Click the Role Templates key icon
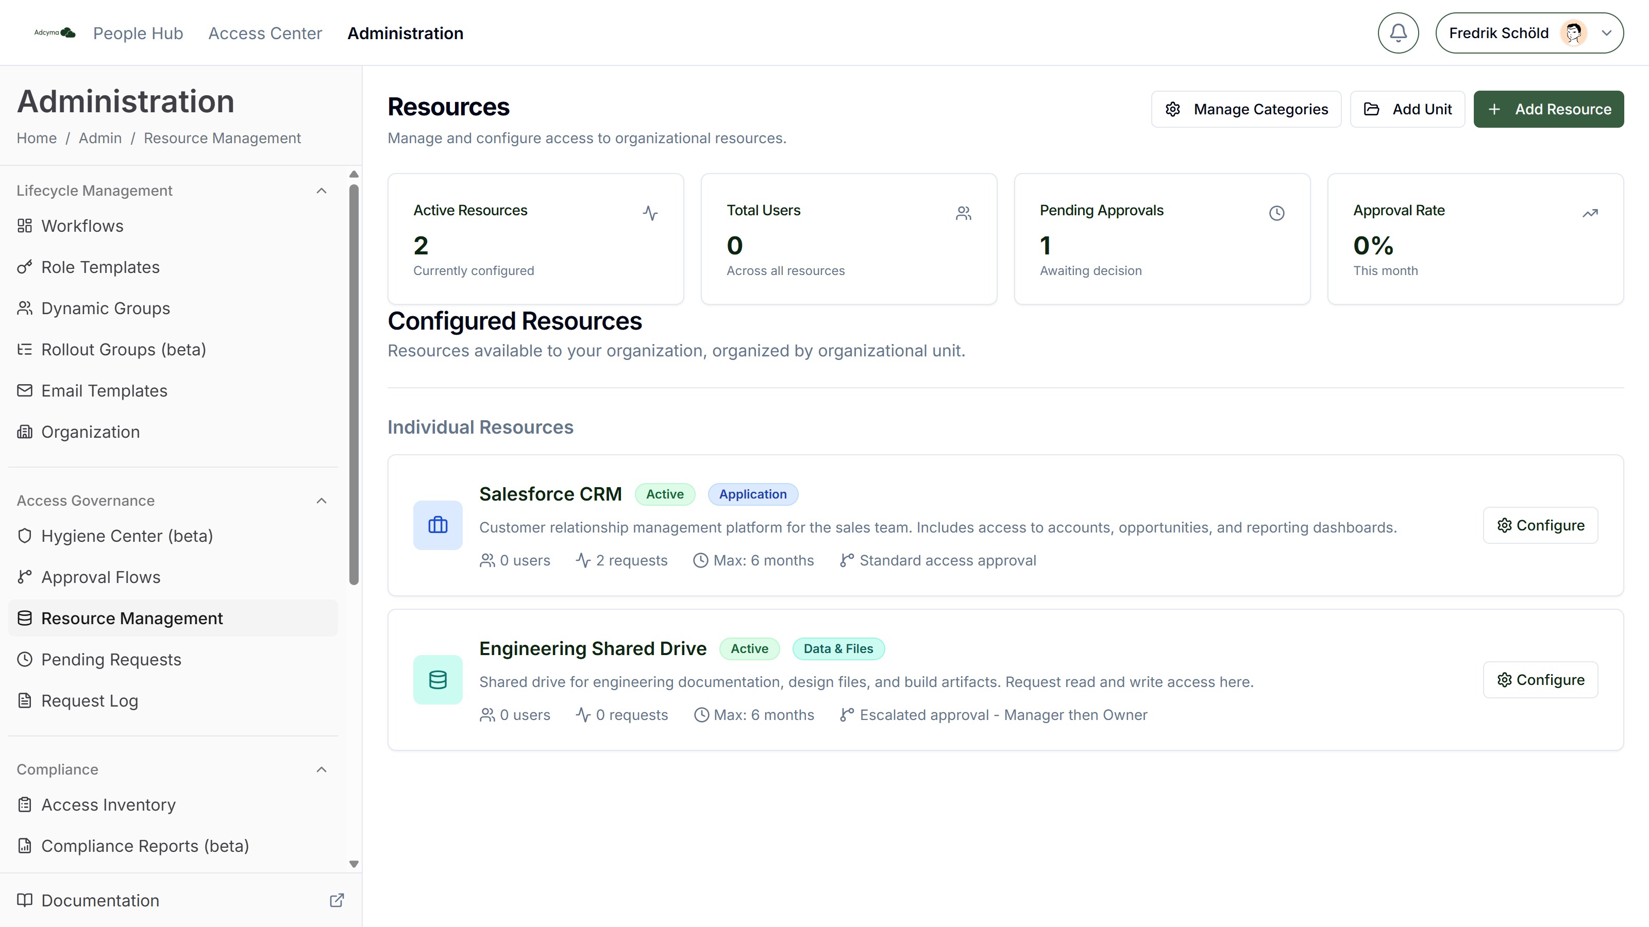 (24, 267)
